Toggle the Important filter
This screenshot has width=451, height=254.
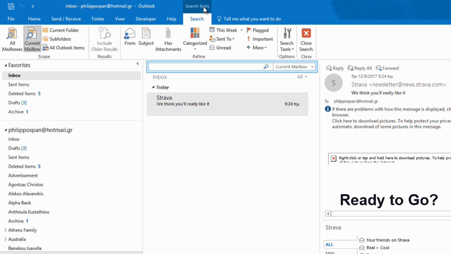260,39
